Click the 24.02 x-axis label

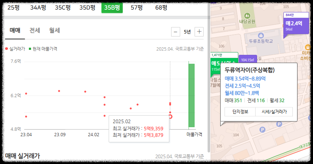tap(94, 135)
